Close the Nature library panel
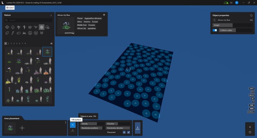This screenshot has height=138, width=257. coord(51,15)
